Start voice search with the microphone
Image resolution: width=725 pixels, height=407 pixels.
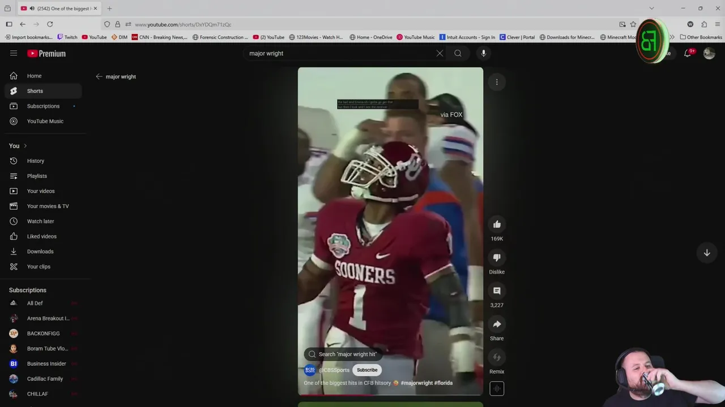[483, 53]
